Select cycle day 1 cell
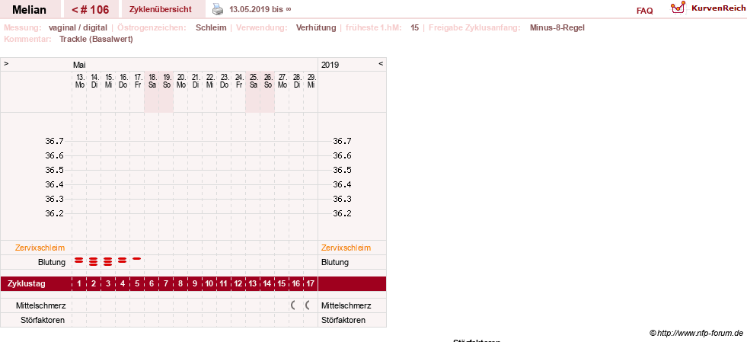This screenshot has height=342, width=747. pyautogui.click(x=79, y=284)
